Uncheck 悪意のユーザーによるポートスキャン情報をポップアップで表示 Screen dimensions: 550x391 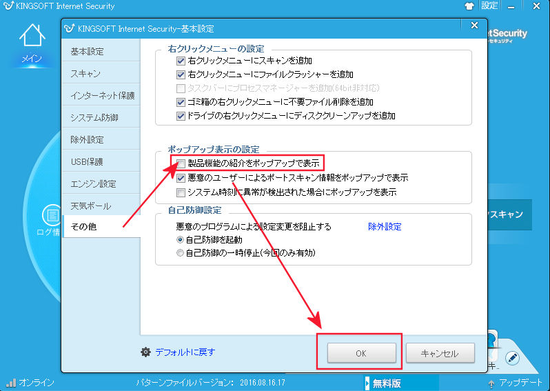point(181,178)
